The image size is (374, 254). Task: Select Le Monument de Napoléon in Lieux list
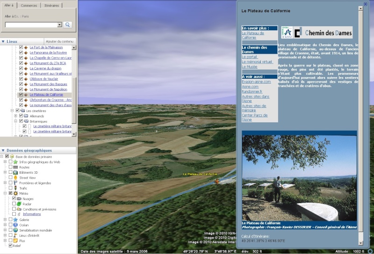click(x=49, y=89)
